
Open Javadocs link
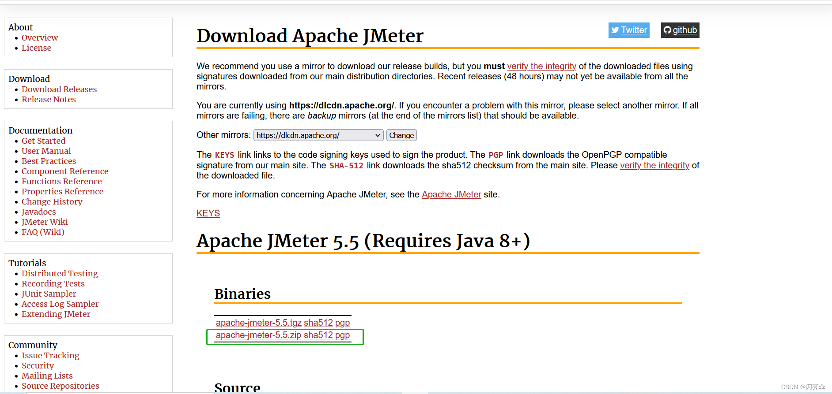point(38,212)
